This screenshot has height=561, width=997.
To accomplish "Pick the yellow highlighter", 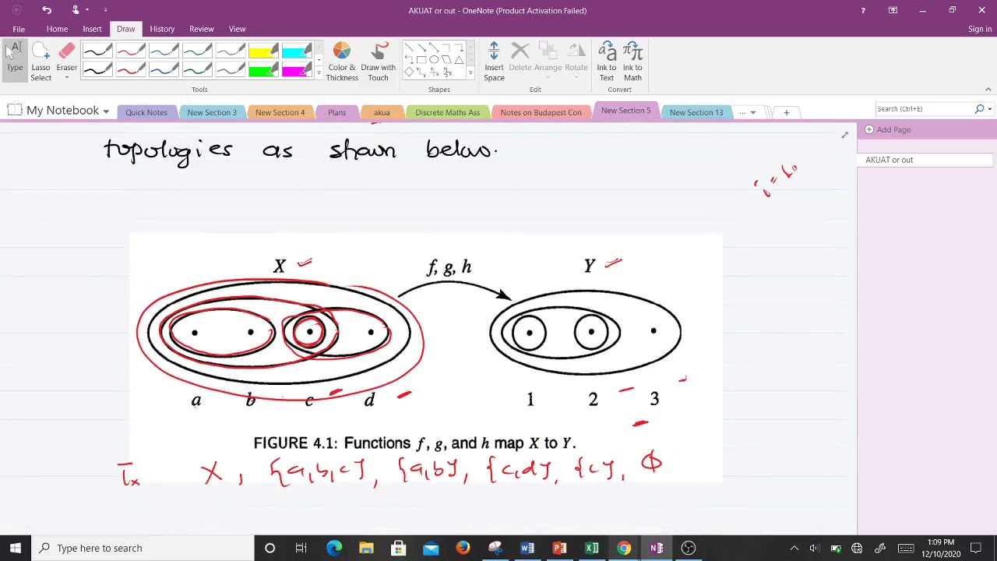I will click(x=263, y=51).
